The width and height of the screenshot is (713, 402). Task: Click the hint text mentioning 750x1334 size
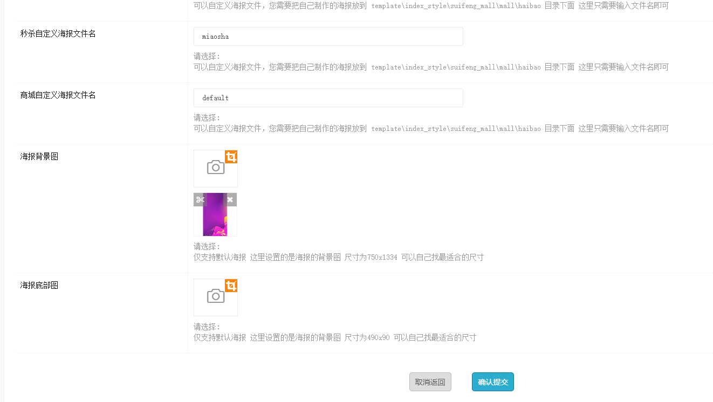338,258
